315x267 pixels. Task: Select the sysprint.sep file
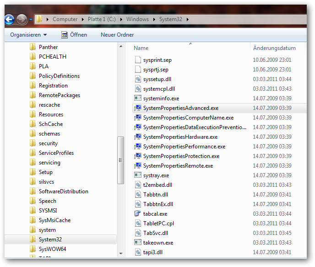pos(157,60)
